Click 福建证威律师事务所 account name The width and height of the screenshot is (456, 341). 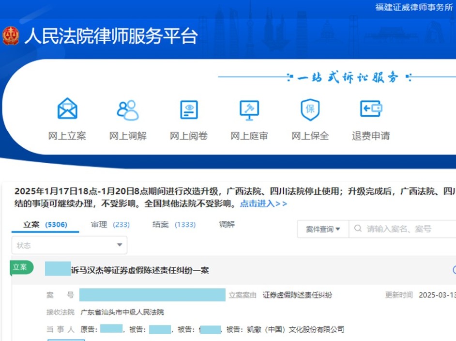point(414,7)
